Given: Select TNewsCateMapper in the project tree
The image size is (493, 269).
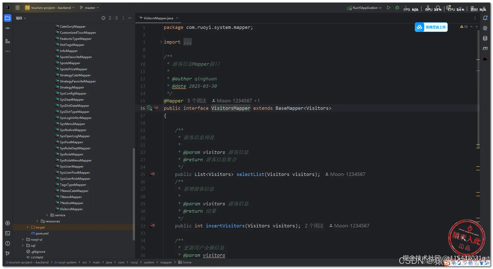Looking at the screenshot, I should click(x=74, y=191).
